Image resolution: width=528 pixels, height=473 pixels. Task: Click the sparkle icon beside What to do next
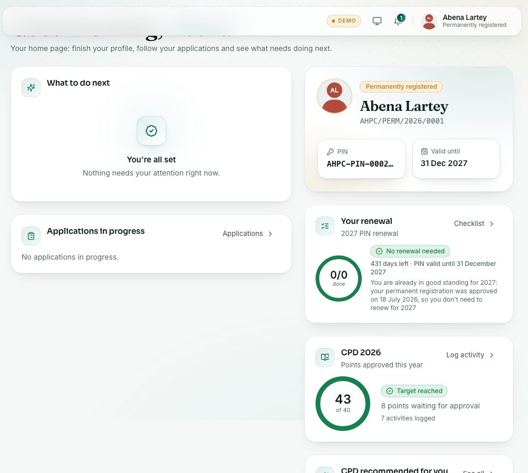pyautogui.click(x=31, y=88)
